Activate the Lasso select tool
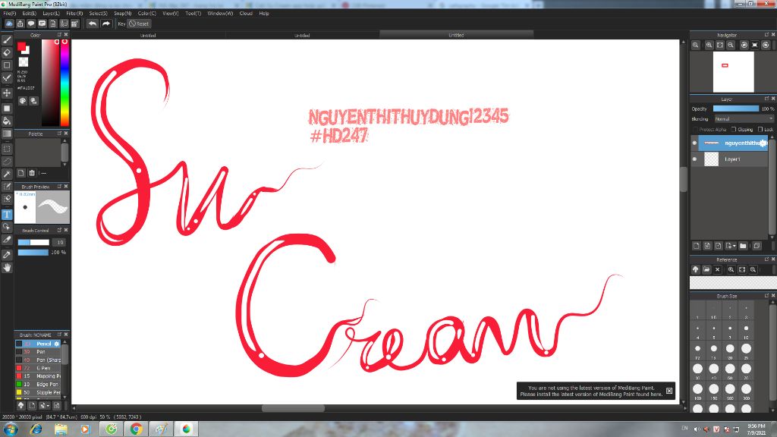 (7, 162)
